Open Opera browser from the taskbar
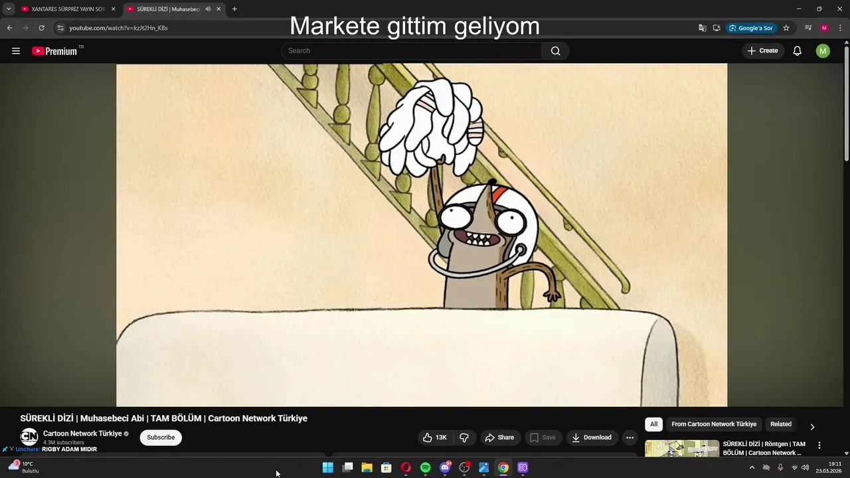850x478 pixels. [406, 467]
